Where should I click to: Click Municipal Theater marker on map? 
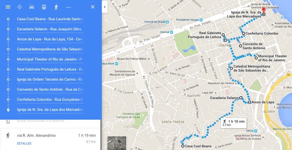[256, 58]
